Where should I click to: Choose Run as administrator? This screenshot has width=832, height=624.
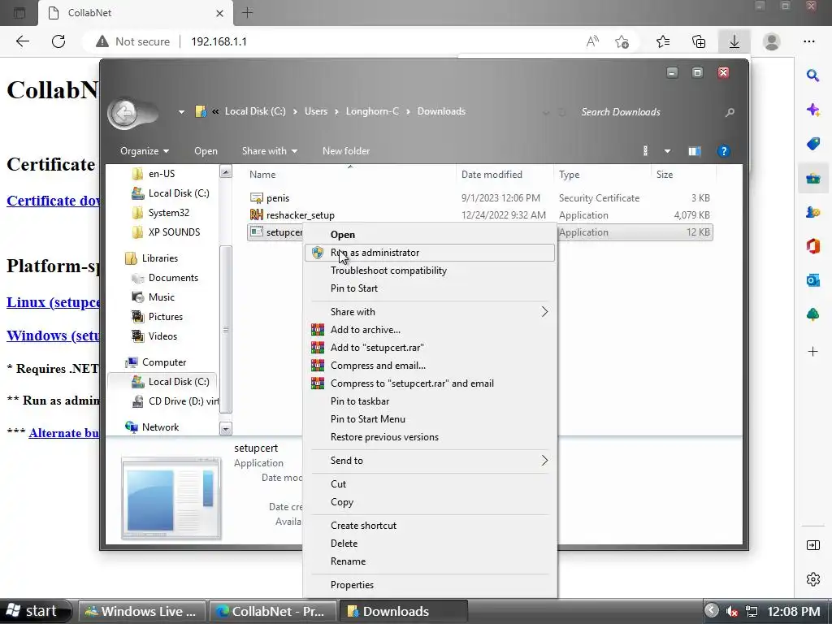click(x=430, y=253)
